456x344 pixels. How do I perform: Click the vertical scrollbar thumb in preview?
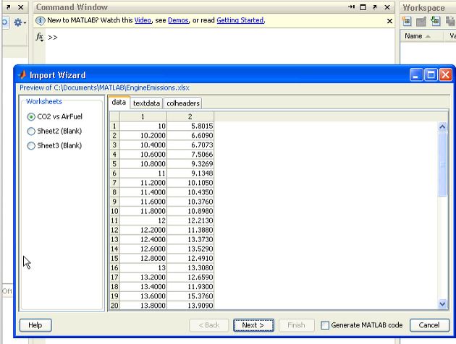[x=442, y=164]
